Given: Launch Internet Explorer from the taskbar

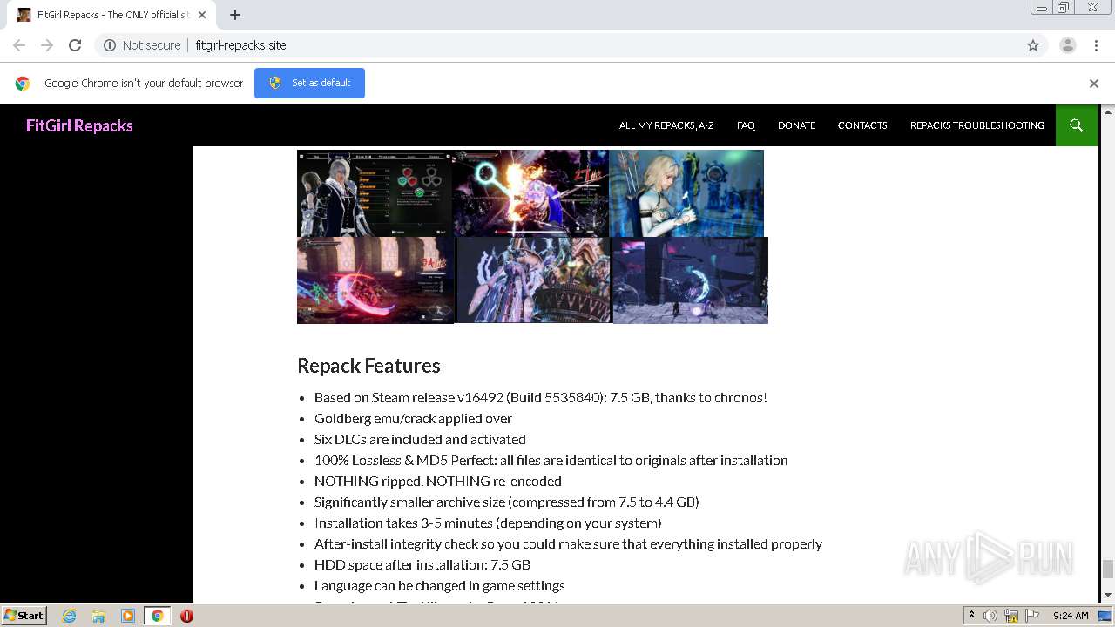Looking at the screenshot, I should 70,616.
